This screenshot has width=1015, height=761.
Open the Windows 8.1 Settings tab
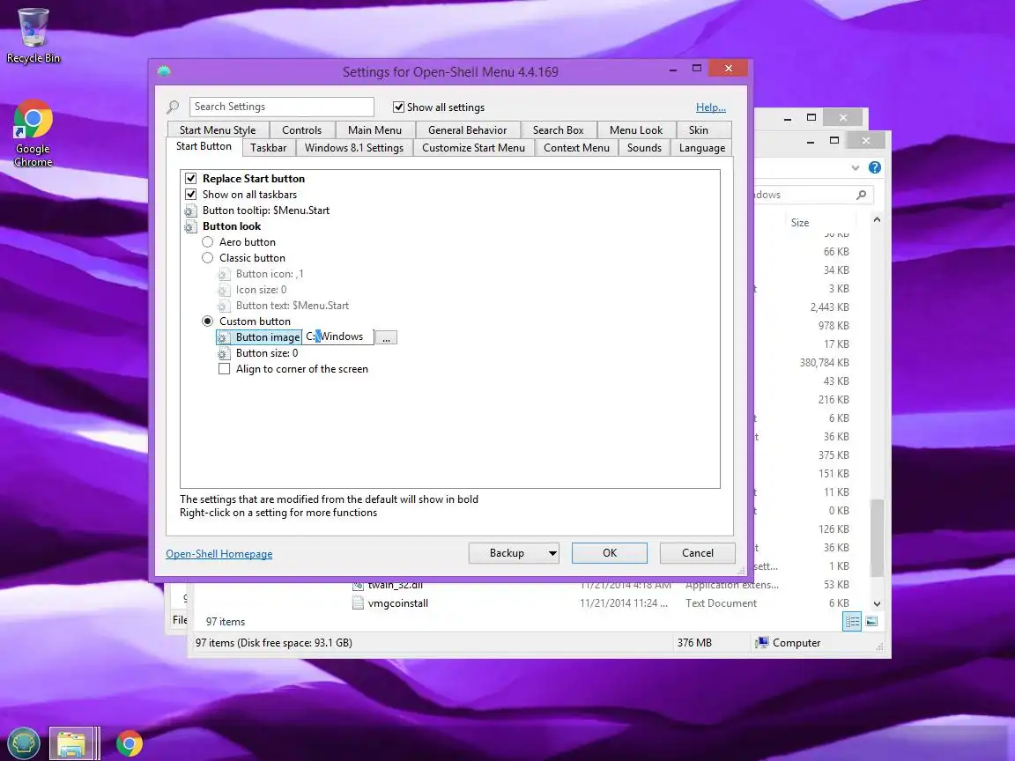click(x=354, y=148)
